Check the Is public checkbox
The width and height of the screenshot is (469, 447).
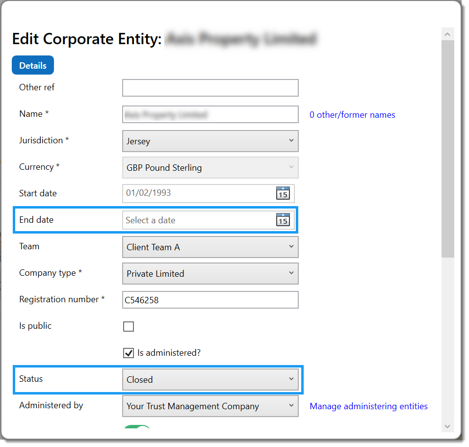pos(129,326)
